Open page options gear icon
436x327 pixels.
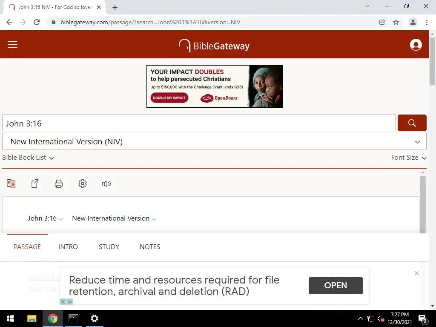83,184
